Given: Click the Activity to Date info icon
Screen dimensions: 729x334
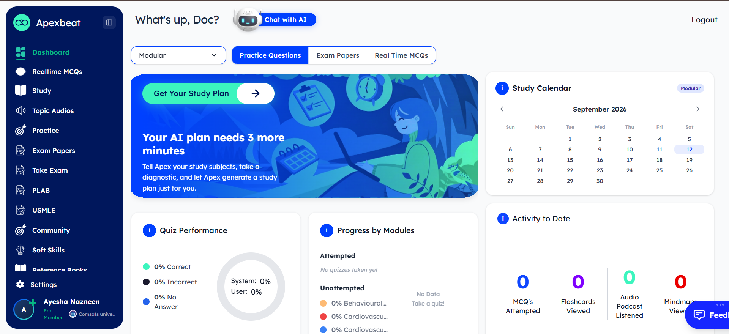Looking at the screenshot, I should point(503,218).
